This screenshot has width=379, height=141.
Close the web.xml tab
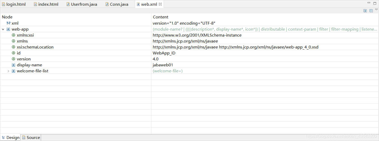(160, 4)
